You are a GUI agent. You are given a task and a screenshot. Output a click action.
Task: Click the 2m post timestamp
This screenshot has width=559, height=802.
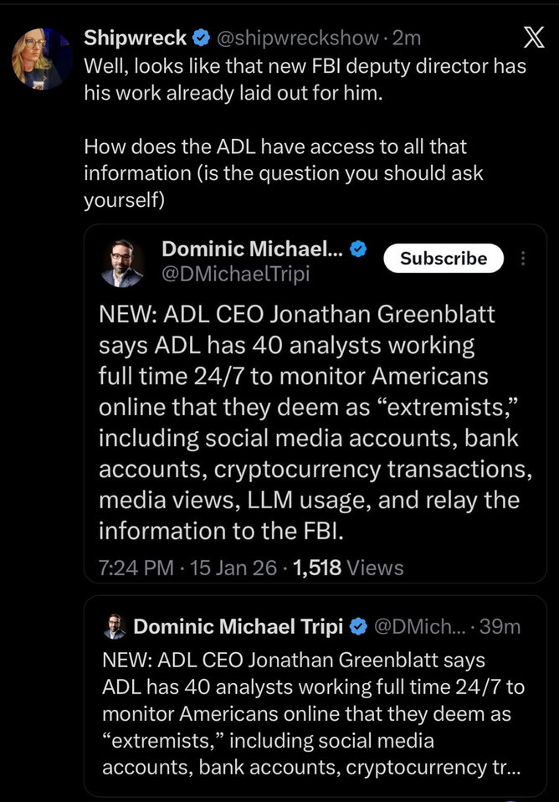pos(407,38)
